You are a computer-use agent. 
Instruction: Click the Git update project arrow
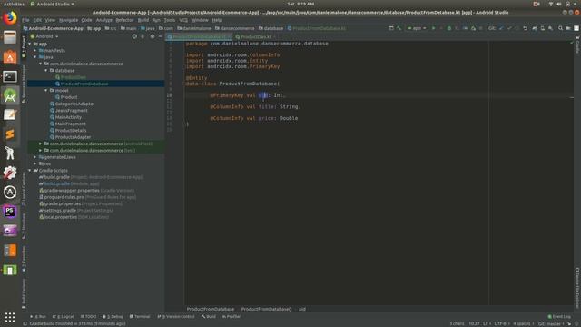[501, 28]
